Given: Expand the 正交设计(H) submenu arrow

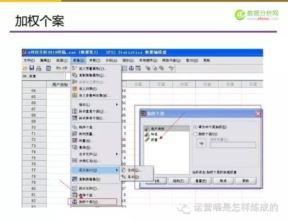Looking at the screenshot, I should coord(117,170).
